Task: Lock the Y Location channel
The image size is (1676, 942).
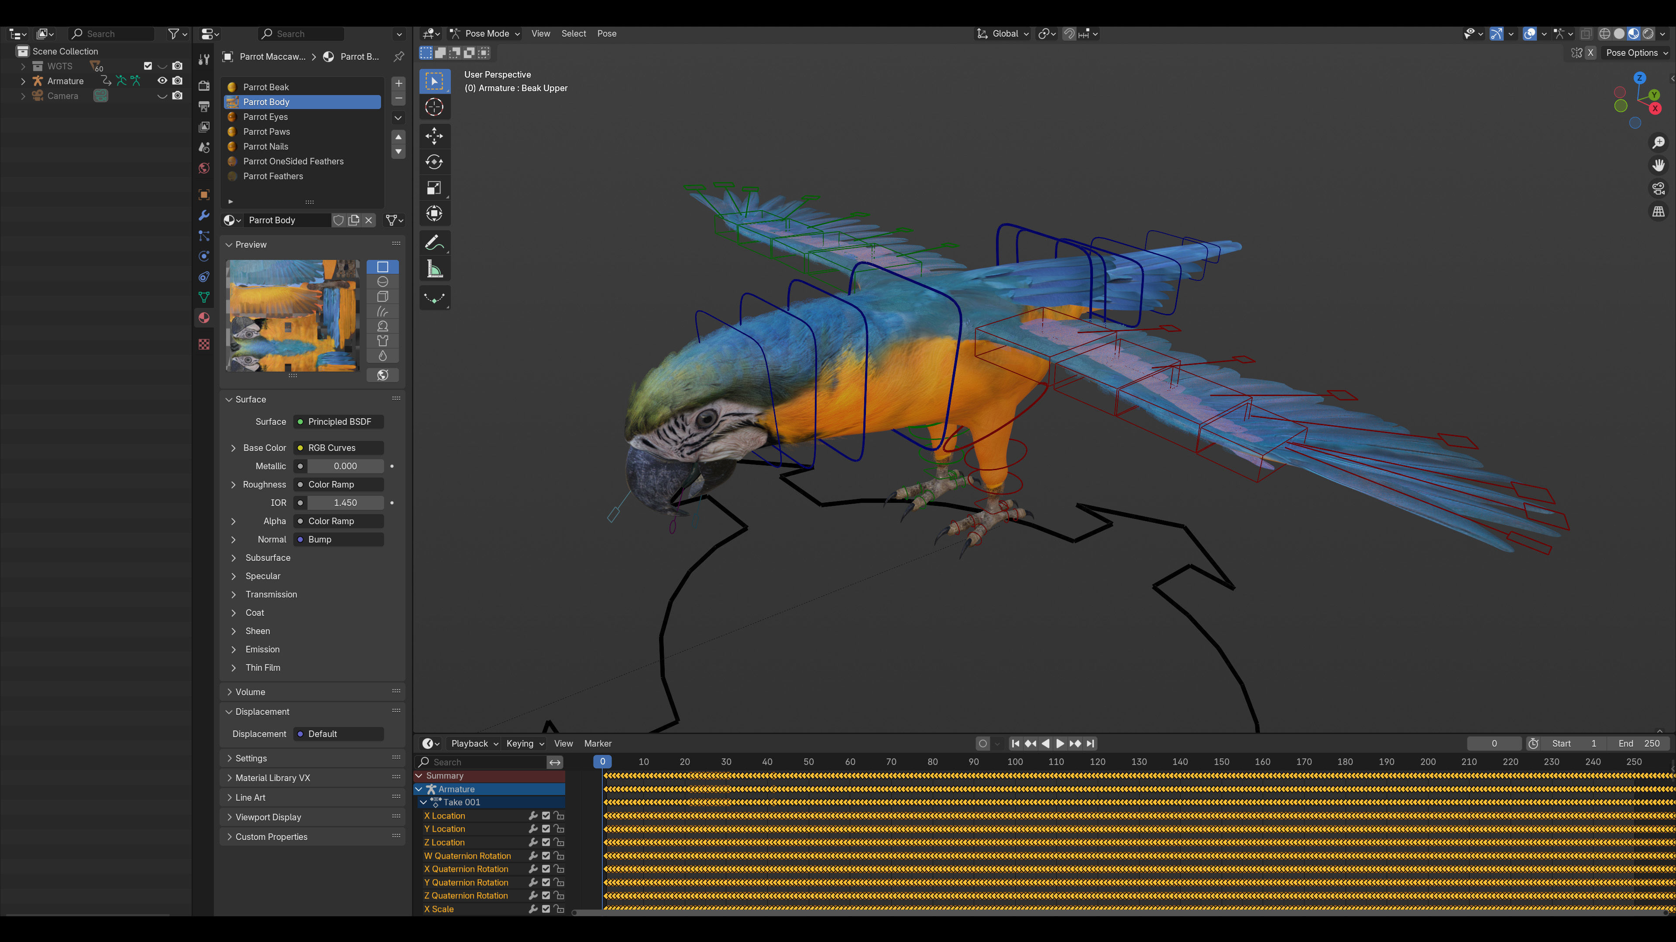Action: click(x=559, y=829)
